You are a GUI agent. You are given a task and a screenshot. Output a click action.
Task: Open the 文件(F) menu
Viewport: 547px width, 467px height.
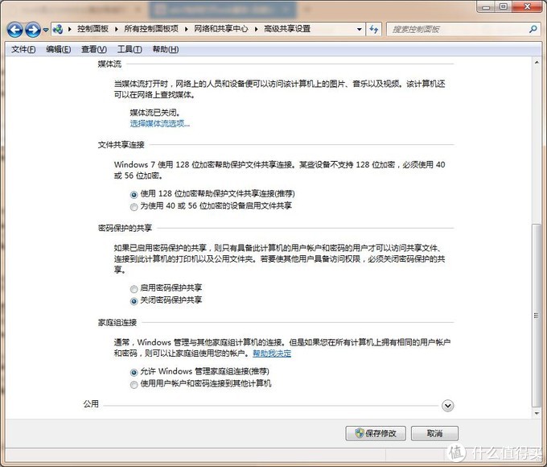[x=23, y=49]
